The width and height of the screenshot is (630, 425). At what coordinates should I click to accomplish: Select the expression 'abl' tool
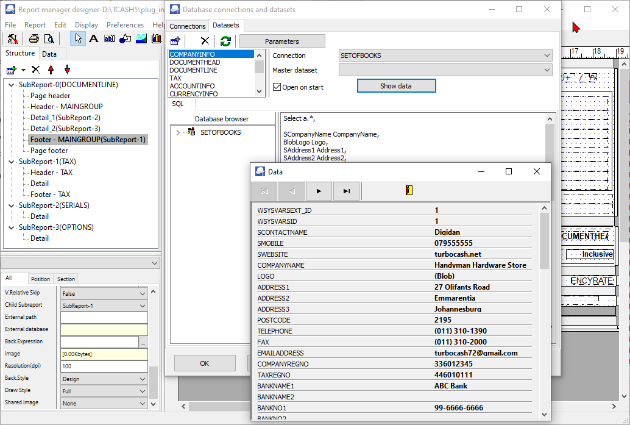tap(109, 39)
